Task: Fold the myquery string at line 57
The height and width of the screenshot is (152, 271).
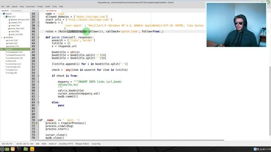Action: (x=39, y=81)
